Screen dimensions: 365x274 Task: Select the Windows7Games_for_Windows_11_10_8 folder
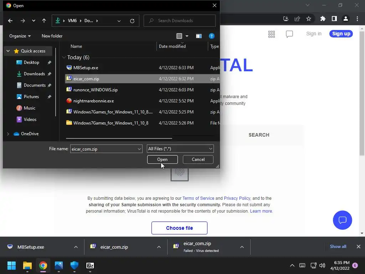143,123
